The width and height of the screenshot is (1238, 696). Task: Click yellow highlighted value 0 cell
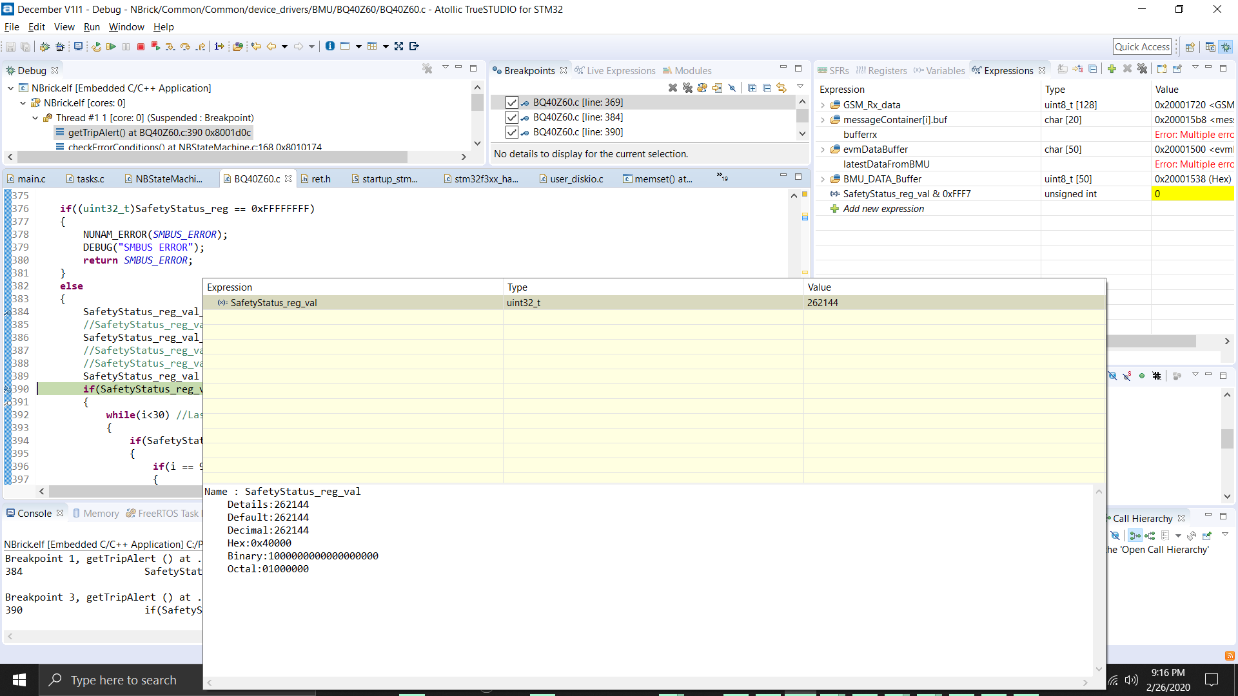[x=1192, y=194]
